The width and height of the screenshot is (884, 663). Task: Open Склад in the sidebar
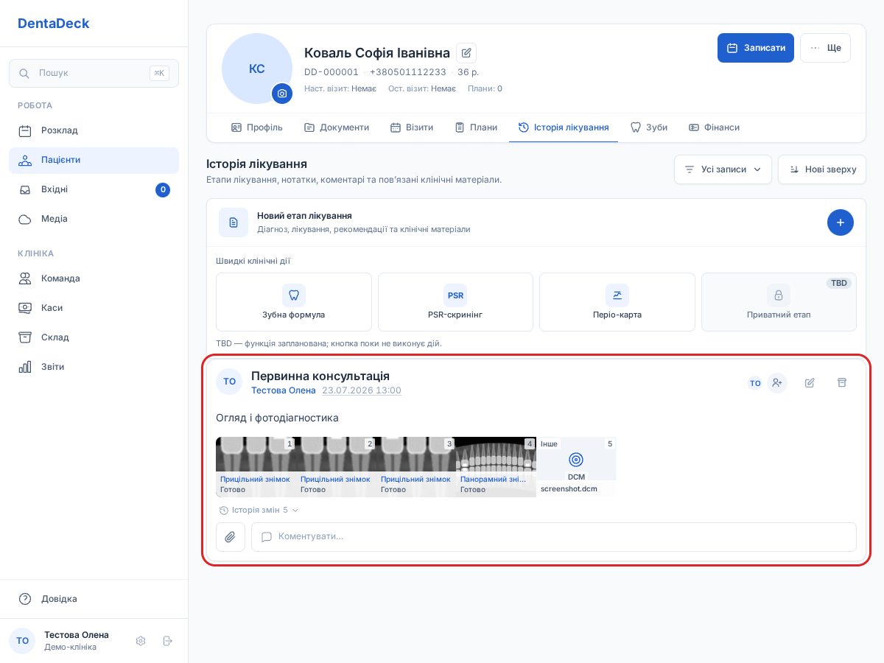[94, 337]
